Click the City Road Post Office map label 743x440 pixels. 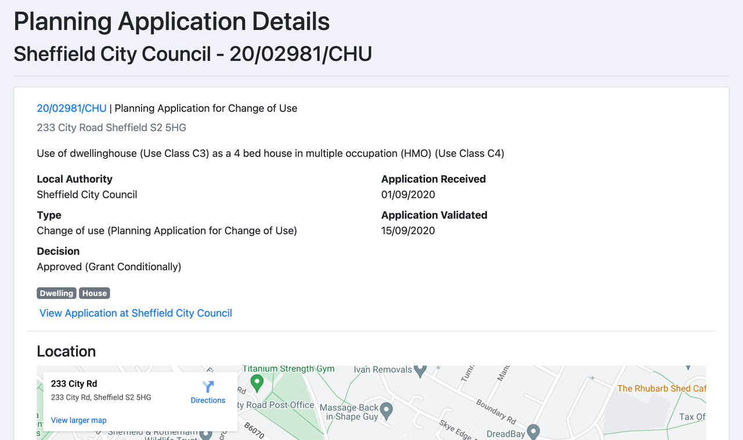276,405
